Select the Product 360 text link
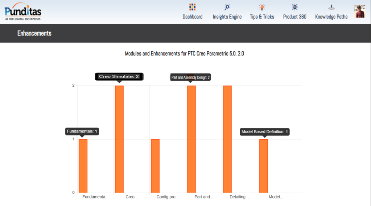The width and height of the screenshot is (371, 206). [294, 17]
